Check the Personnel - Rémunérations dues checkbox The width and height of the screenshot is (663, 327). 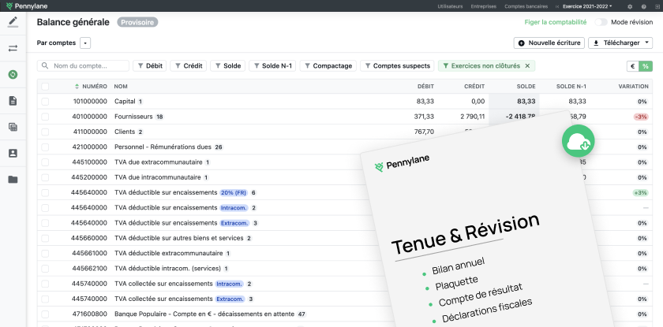click(x=45, y=147)
